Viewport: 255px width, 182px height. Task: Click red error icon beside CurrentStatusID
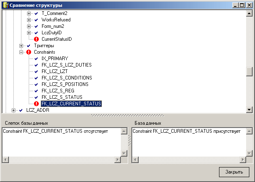[x=36, y=39]
